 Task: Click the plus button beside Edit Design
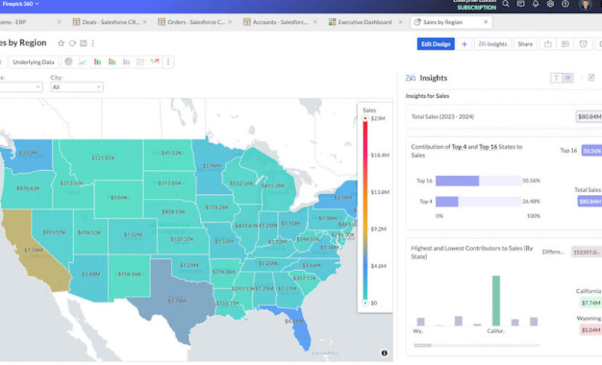click(x=464, y=44)
